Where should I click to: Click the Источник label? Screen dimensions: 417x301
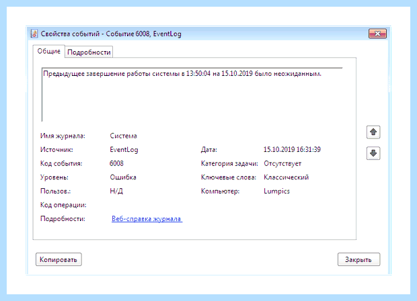coord(56,150)
